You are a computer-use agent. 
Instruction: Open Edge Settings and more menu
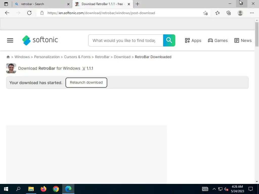252,13
